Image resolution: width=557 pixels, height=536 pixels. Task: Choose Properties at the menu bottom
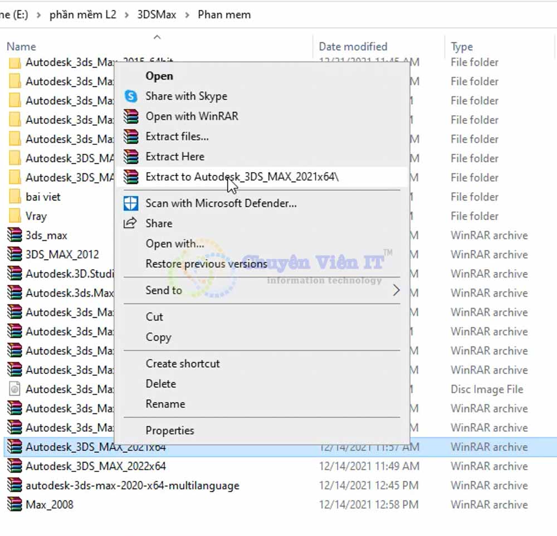170,431
